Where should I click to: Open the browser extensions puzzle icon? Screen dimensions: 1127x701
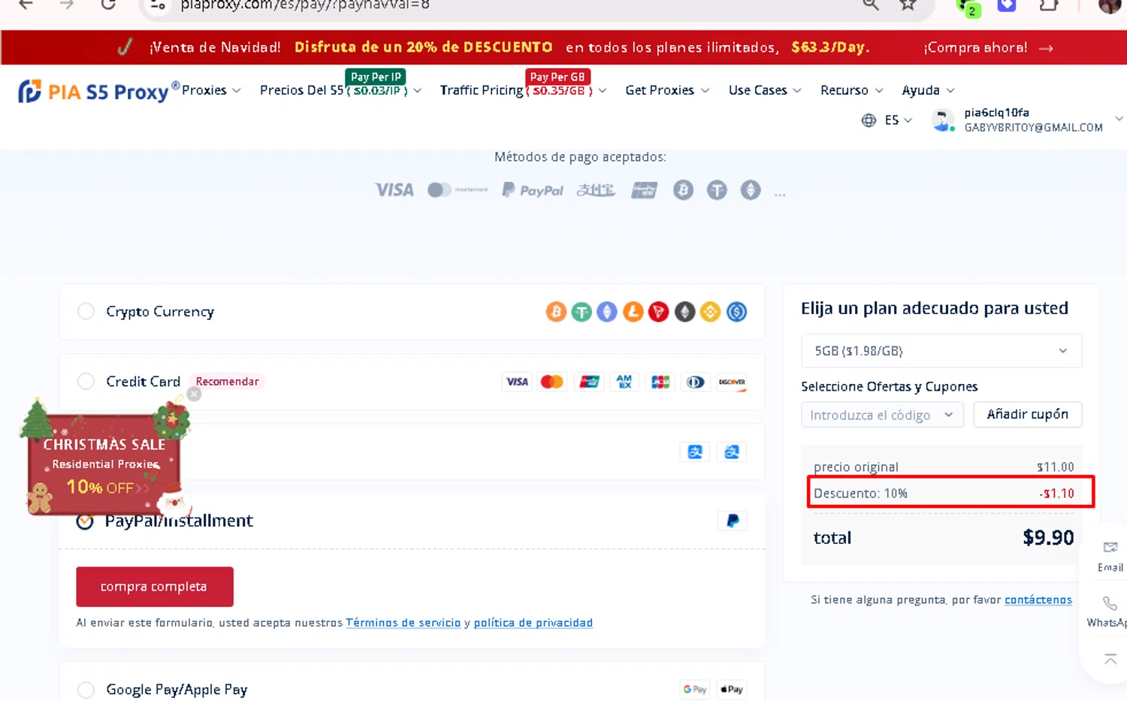coord(1049,5)
